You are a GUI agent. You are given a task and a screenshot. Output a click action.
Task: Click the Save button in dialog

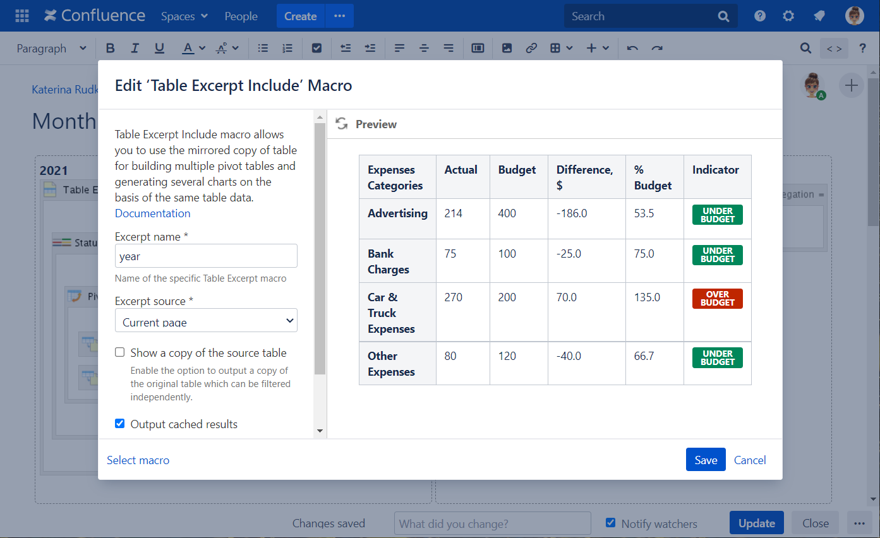point(705,460)
